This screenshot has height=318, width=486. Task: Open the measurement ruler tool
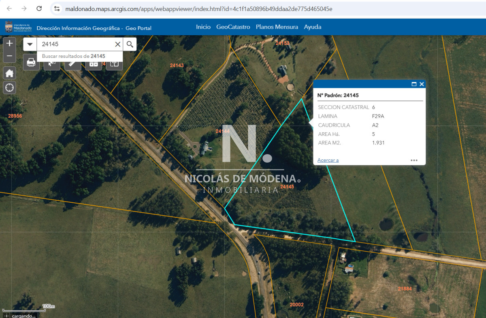coord(72,64)
